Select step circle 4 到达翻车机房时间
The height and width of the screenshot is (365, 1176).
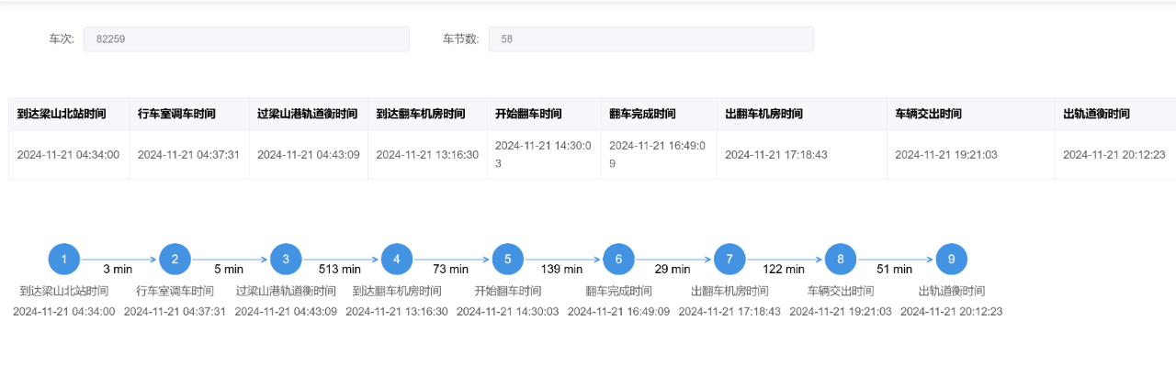click(x=397, y=259)
